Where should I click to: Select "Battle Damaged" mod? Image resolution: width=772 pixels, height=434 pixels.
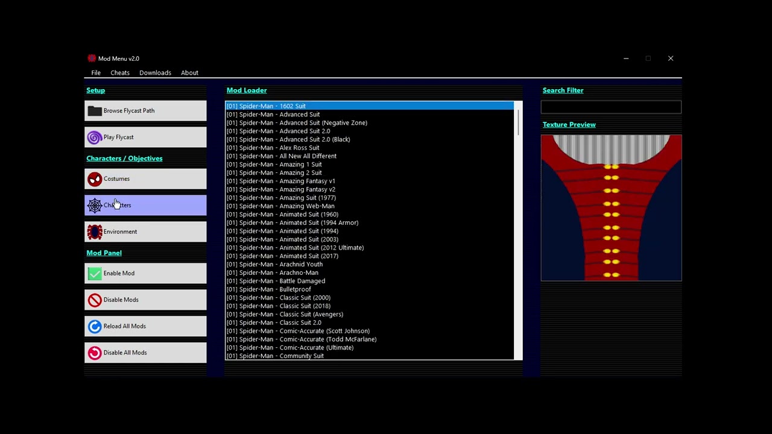tap(370, 281)
